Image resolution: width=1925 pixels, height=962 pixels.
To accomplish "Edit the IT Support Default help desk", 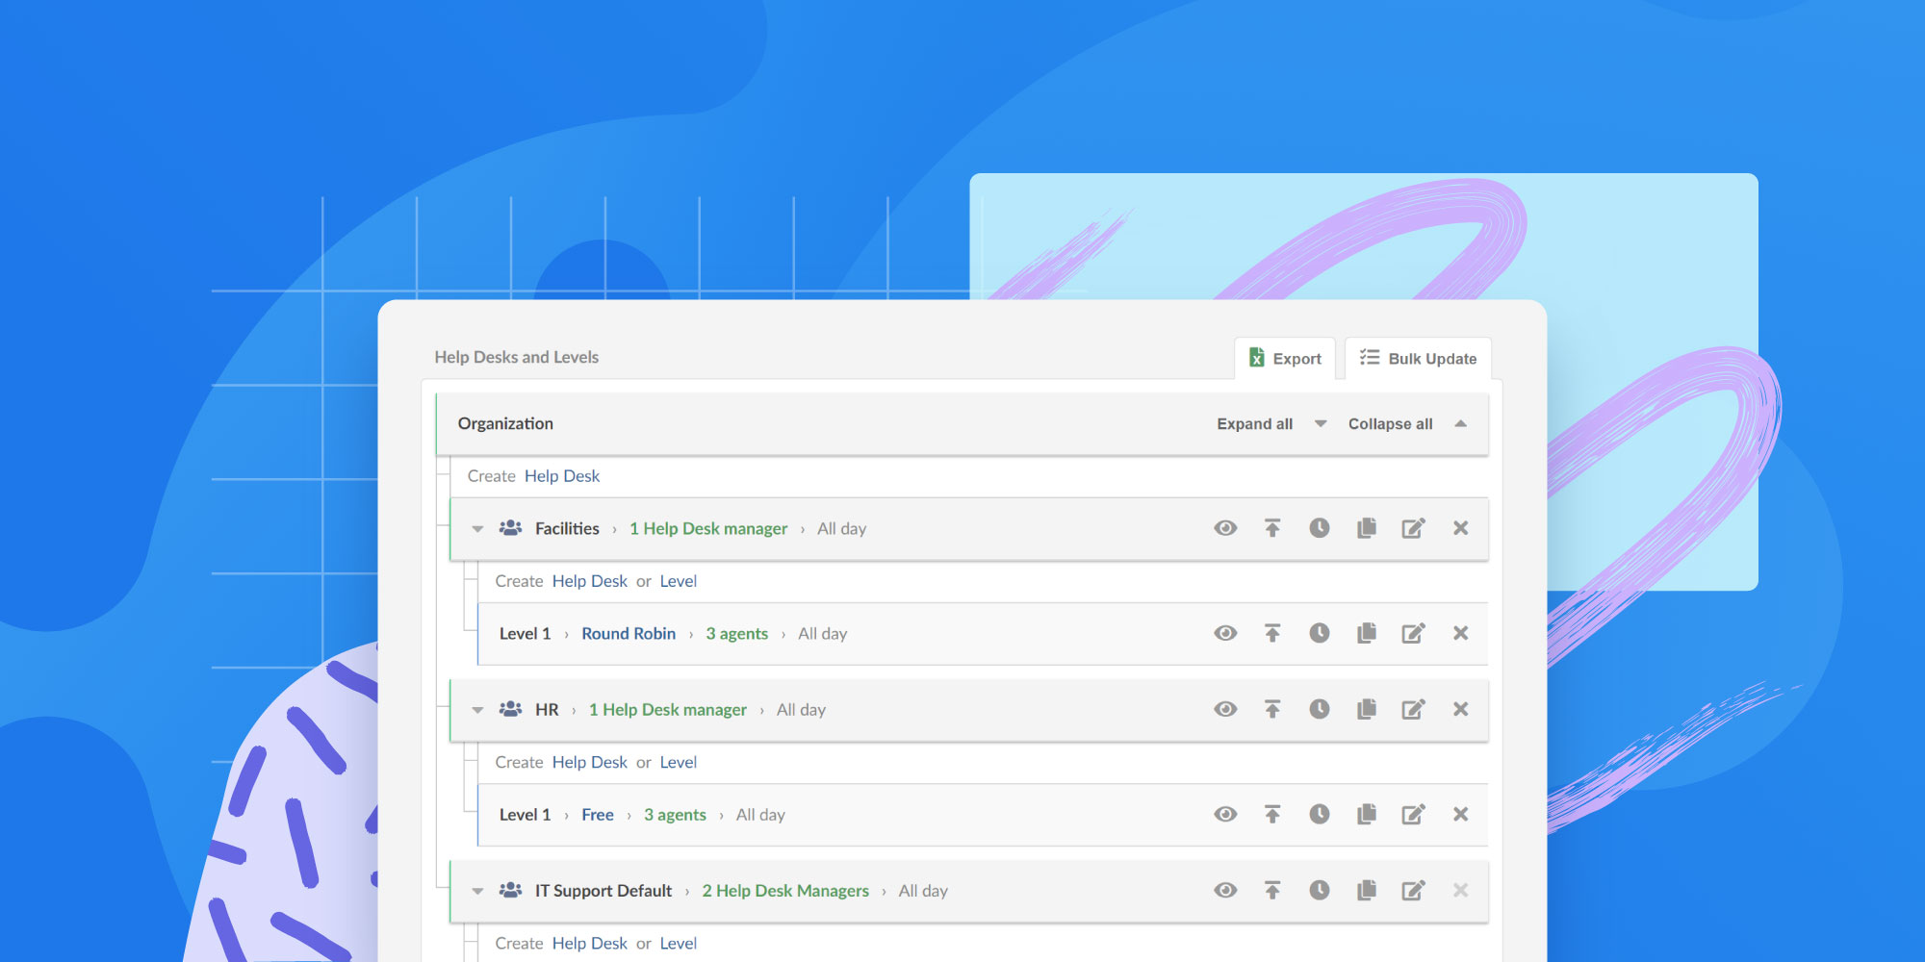I will pos(1412,891).
